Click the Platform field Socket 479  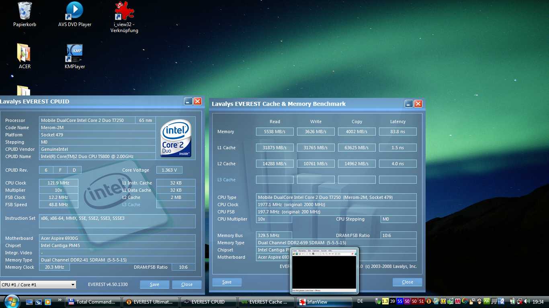click(x=97, y=135)
